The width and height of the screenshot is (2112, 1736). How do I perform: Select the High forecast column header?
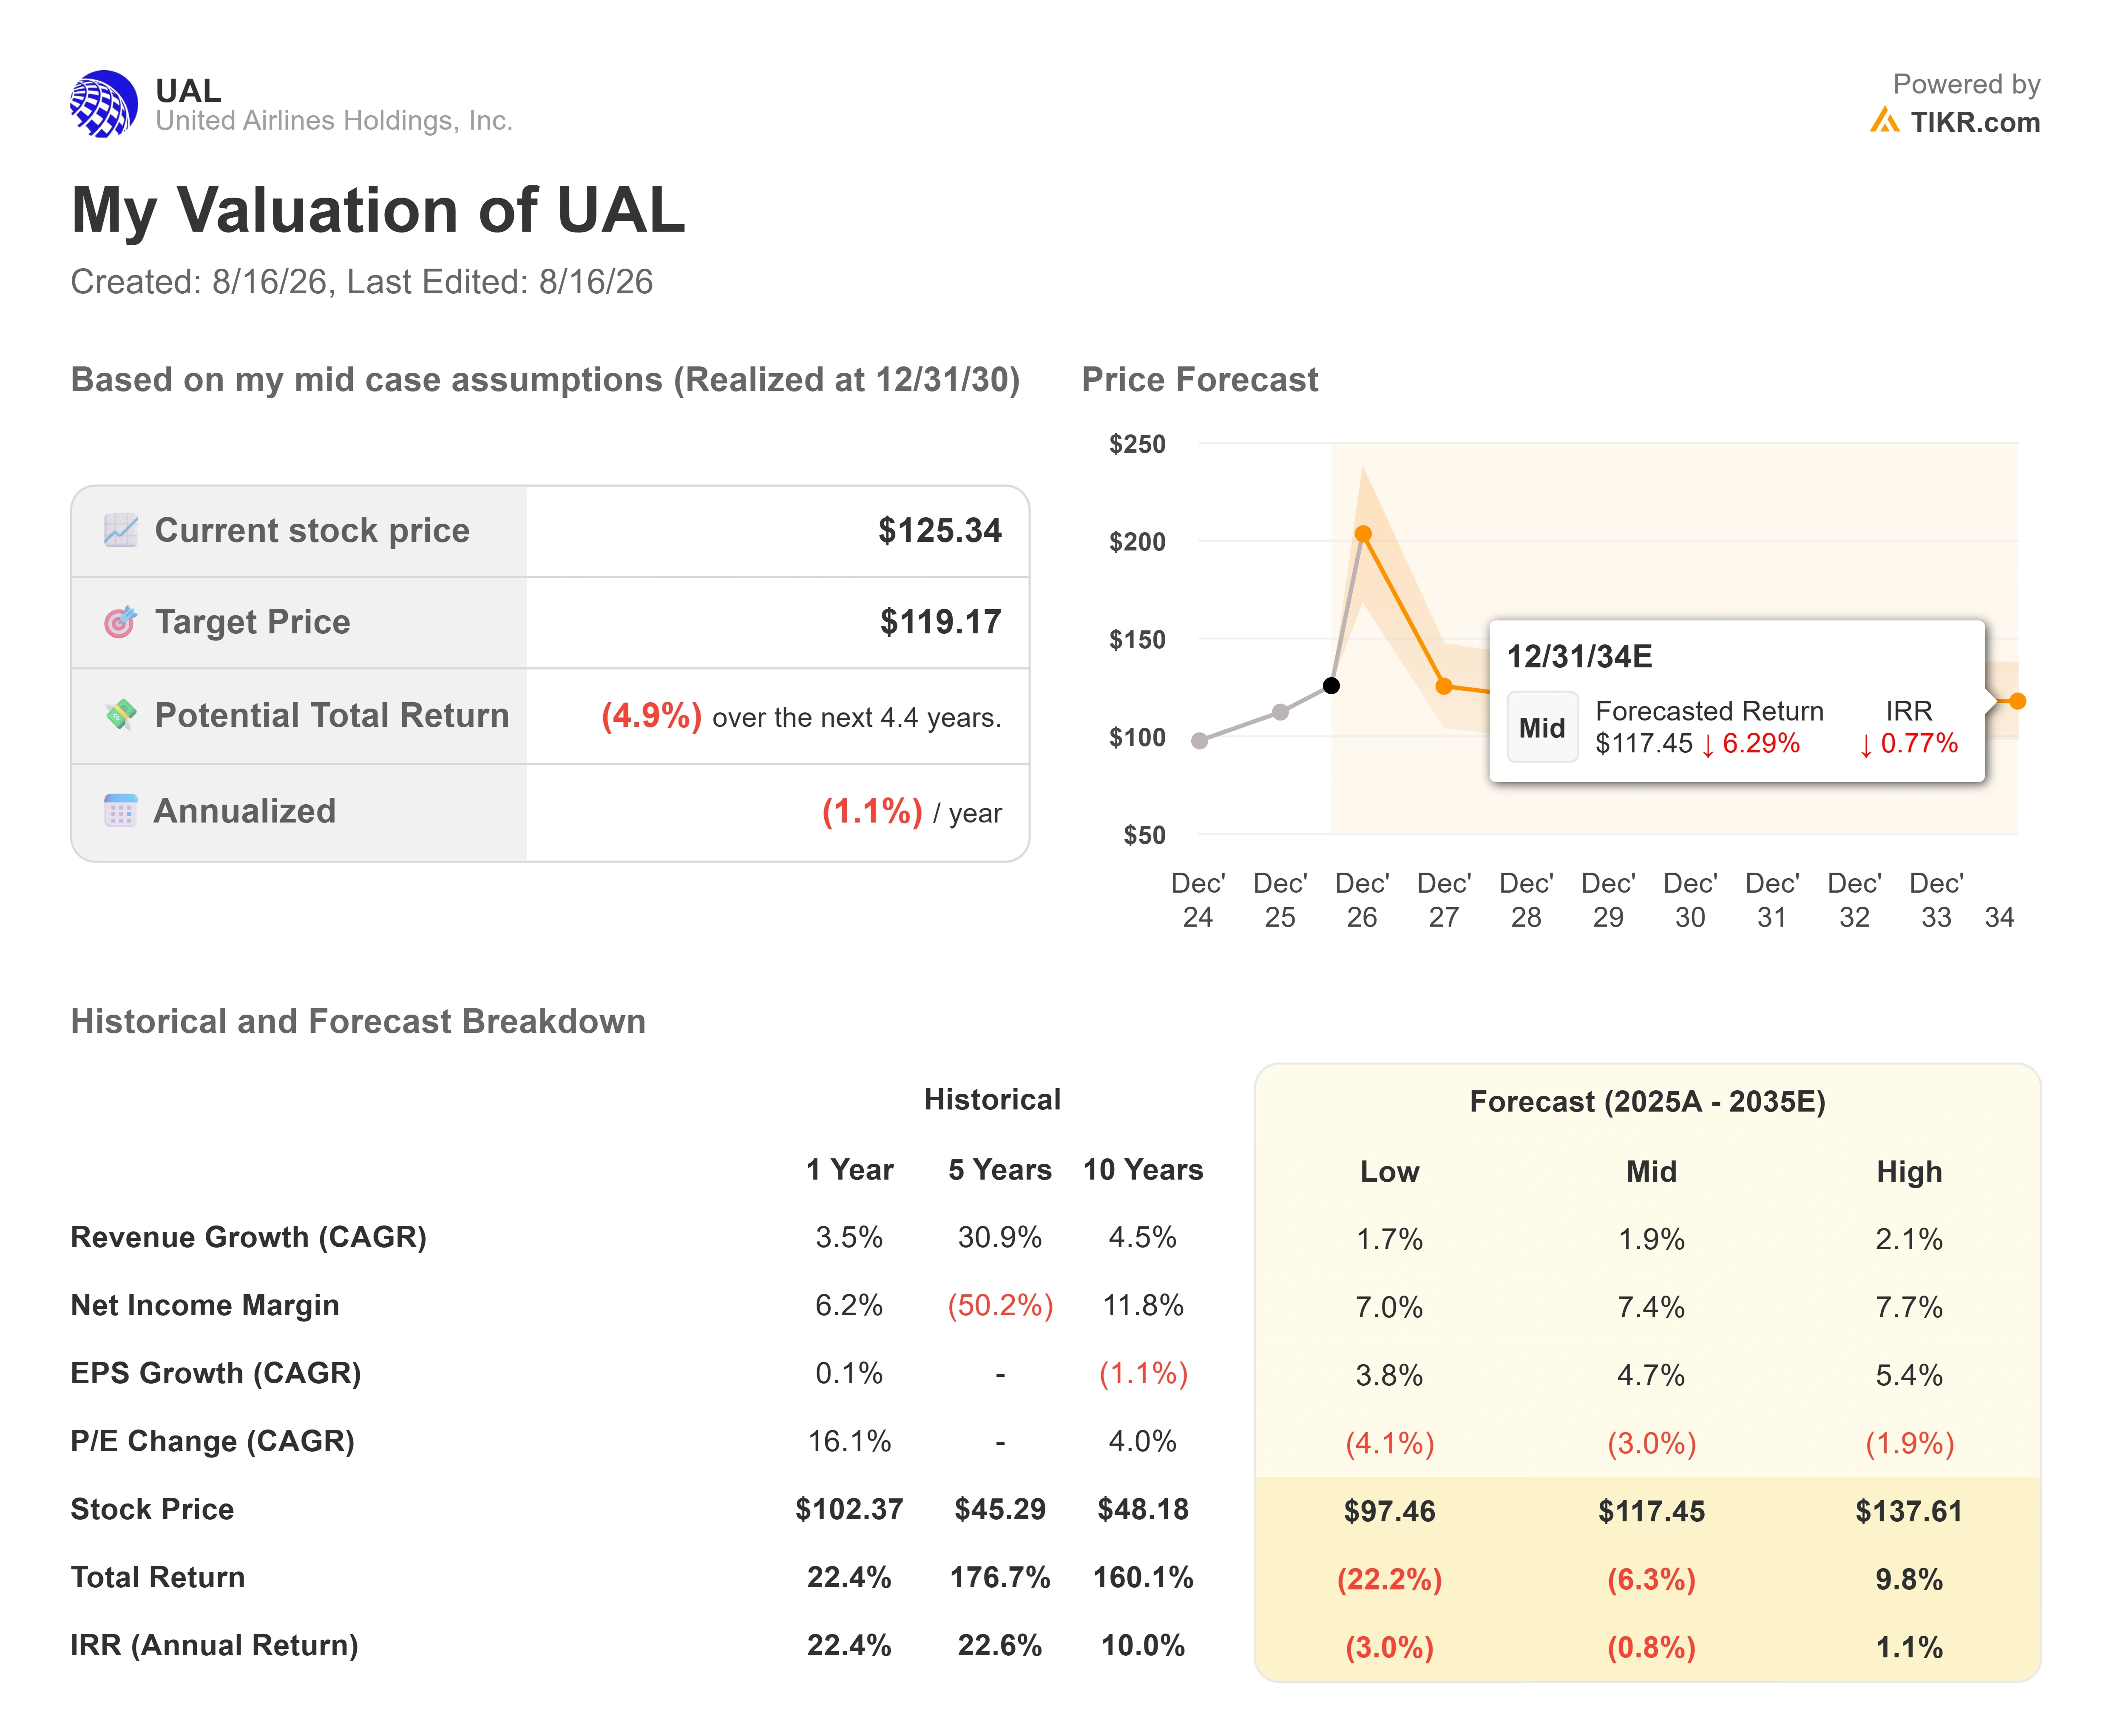(1909, 1171)
